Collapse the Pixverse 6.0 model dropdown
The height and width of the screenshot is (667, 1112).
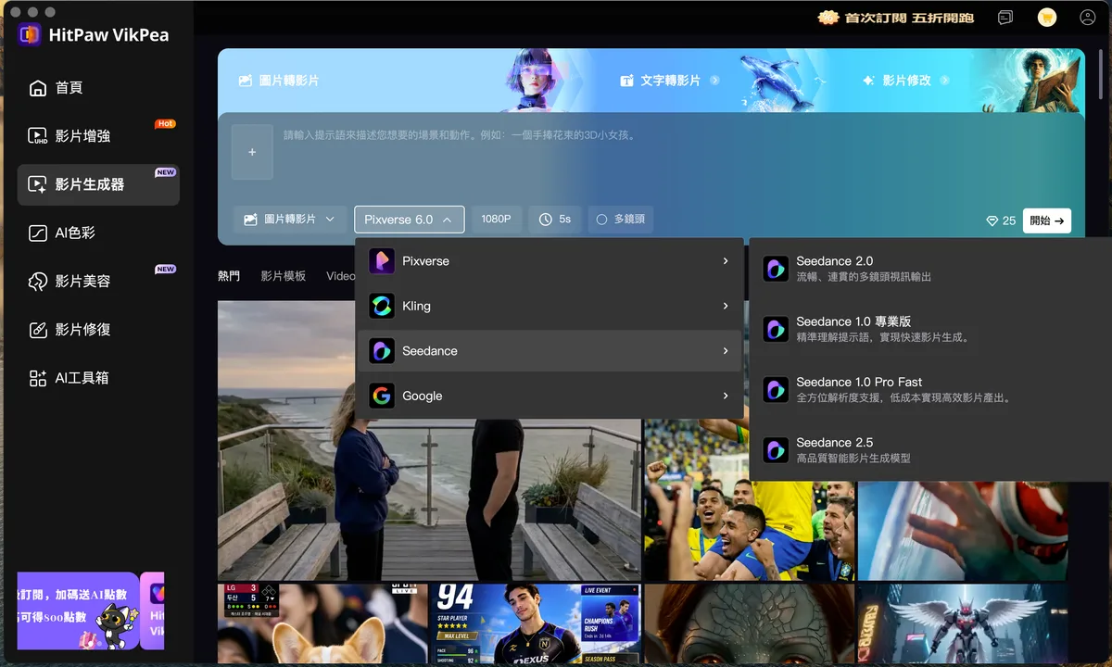tap(409, 220)
